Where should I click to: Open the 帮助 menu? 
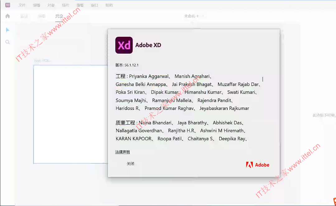(109, 5)
